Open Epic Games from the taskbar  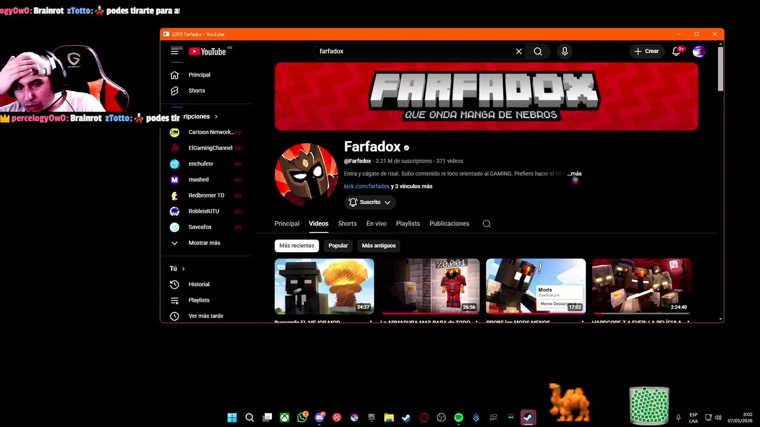[372, 418]
